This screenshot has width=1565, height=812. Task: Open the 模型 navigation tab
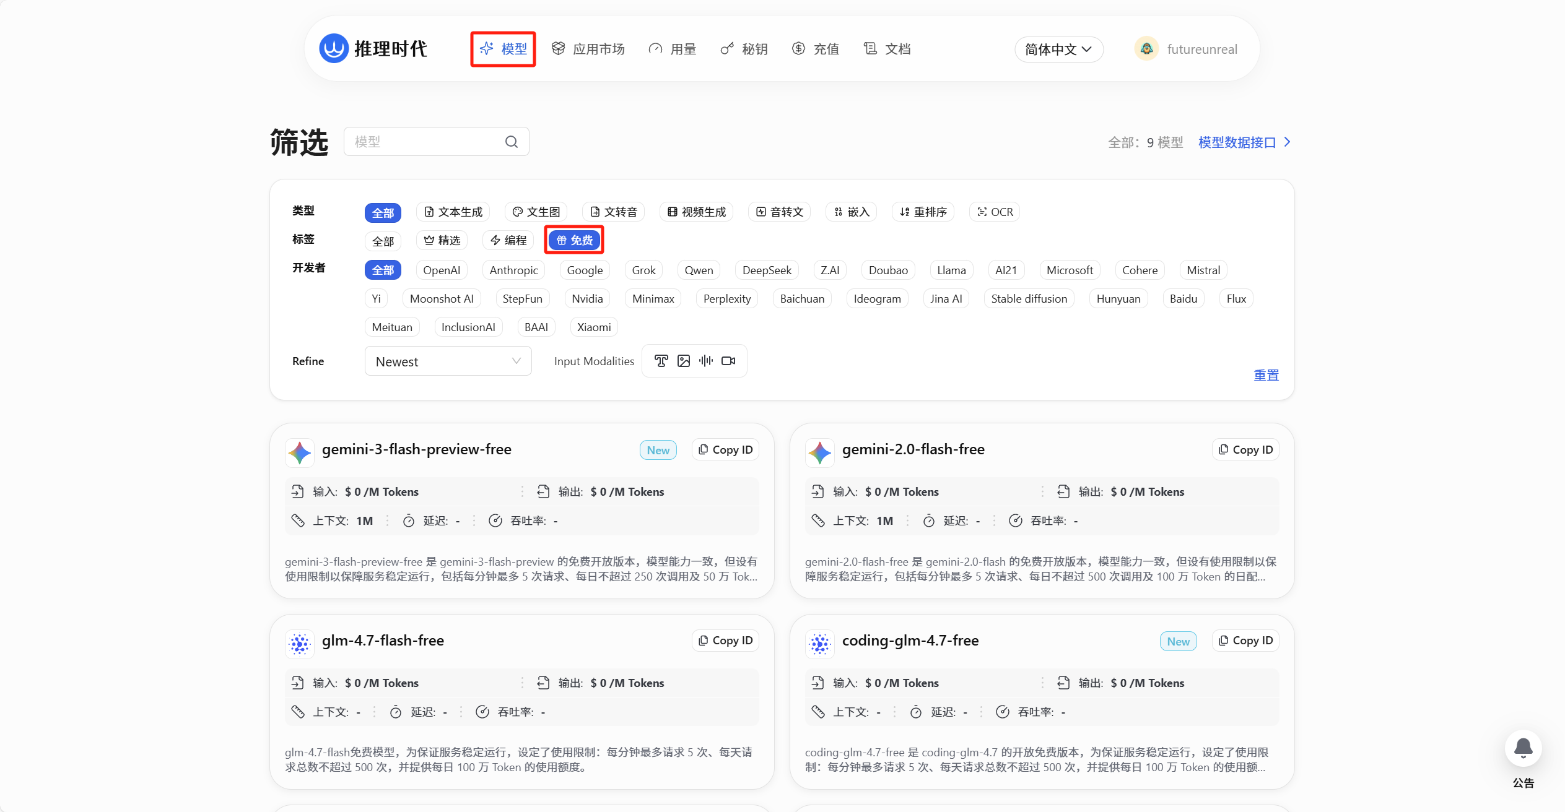(x=504, y=49)
